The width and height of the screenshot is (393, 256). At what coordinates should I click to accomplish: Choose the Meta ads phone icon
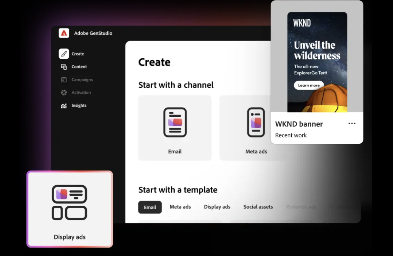[256, 122]
